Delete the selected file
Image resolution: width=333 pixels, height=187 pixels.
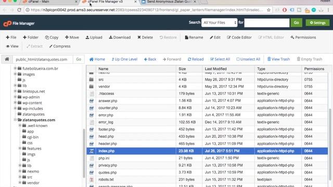pos(145,37)
